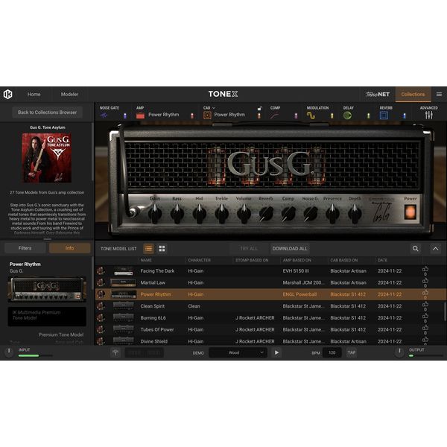Open the hamburger menu icon
The width and height of the screenshot is (447, 447).
pyautogui.click(x=439, y=94)
